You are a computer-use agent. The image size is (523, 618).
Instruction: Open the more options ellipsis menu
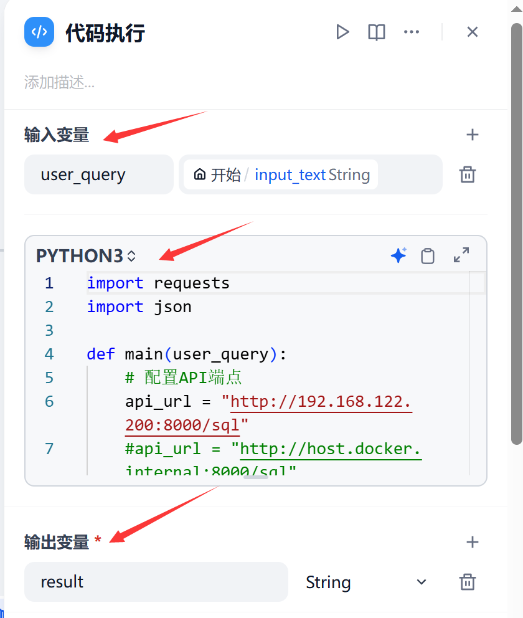point(412,32)
